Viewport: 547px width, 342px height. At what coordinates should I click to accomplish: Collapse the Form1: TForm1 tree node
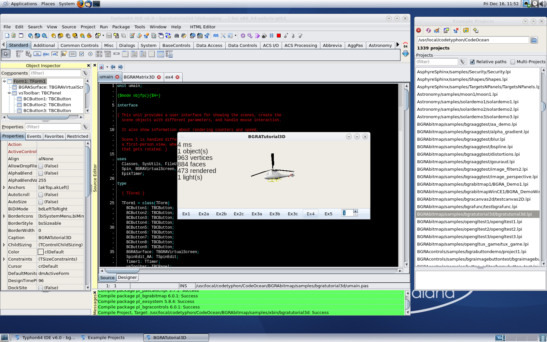tap(4, 81)
